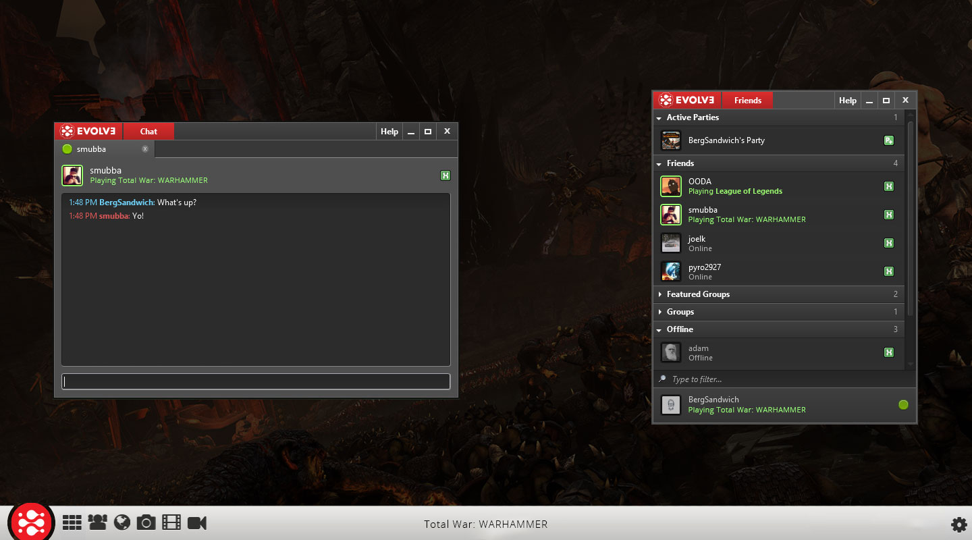Click the Evolve status icon beside smubba in Chat header
The width and height of the screenshot is (972, 540).
445,175
